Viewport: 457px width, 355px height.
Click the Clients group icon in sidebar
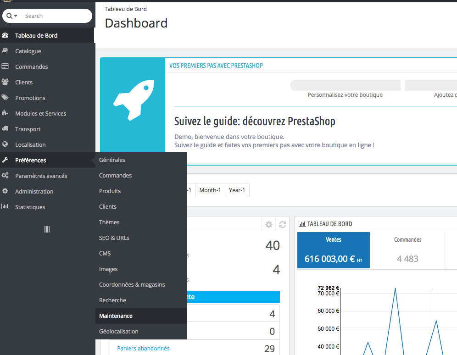[6, 82]
